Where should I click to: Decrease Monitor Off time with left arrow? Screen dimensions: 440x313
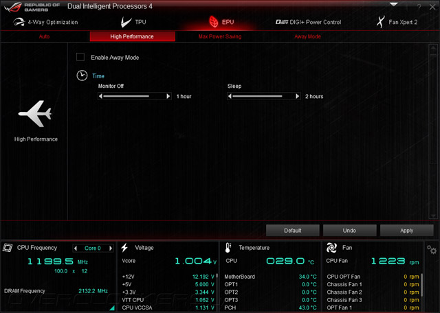pyautogui.click(x=101, y=96)
